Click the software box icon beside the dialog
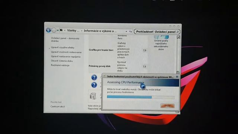Screen dimensions: 238x134 [93, 96]
